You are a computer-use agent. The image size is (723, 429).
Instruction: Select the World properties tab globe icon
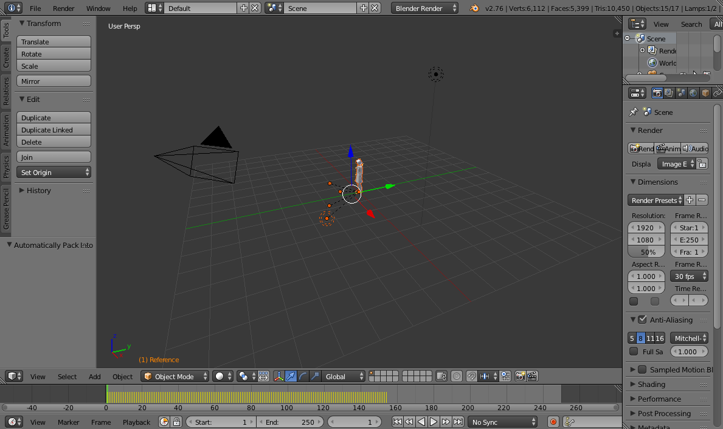click(693, 93)
